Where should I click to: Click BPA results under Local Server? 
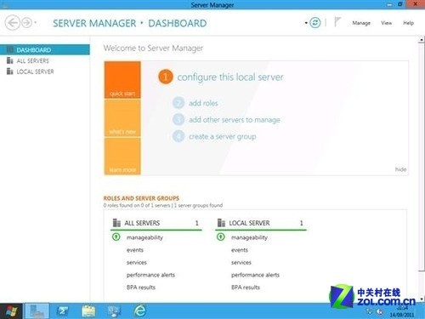[246, 288]
